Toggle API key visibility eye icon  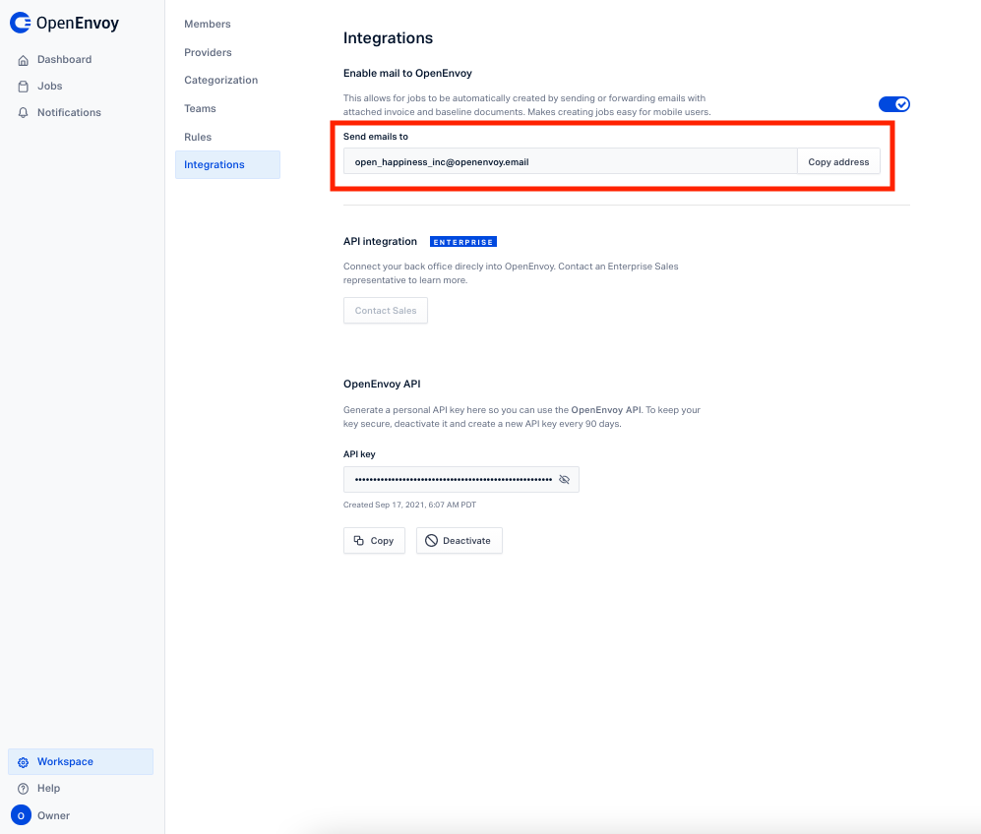[x=565, y=480]
